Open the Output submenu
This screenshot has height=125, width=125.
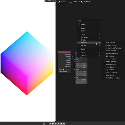[x=89, y=31]
